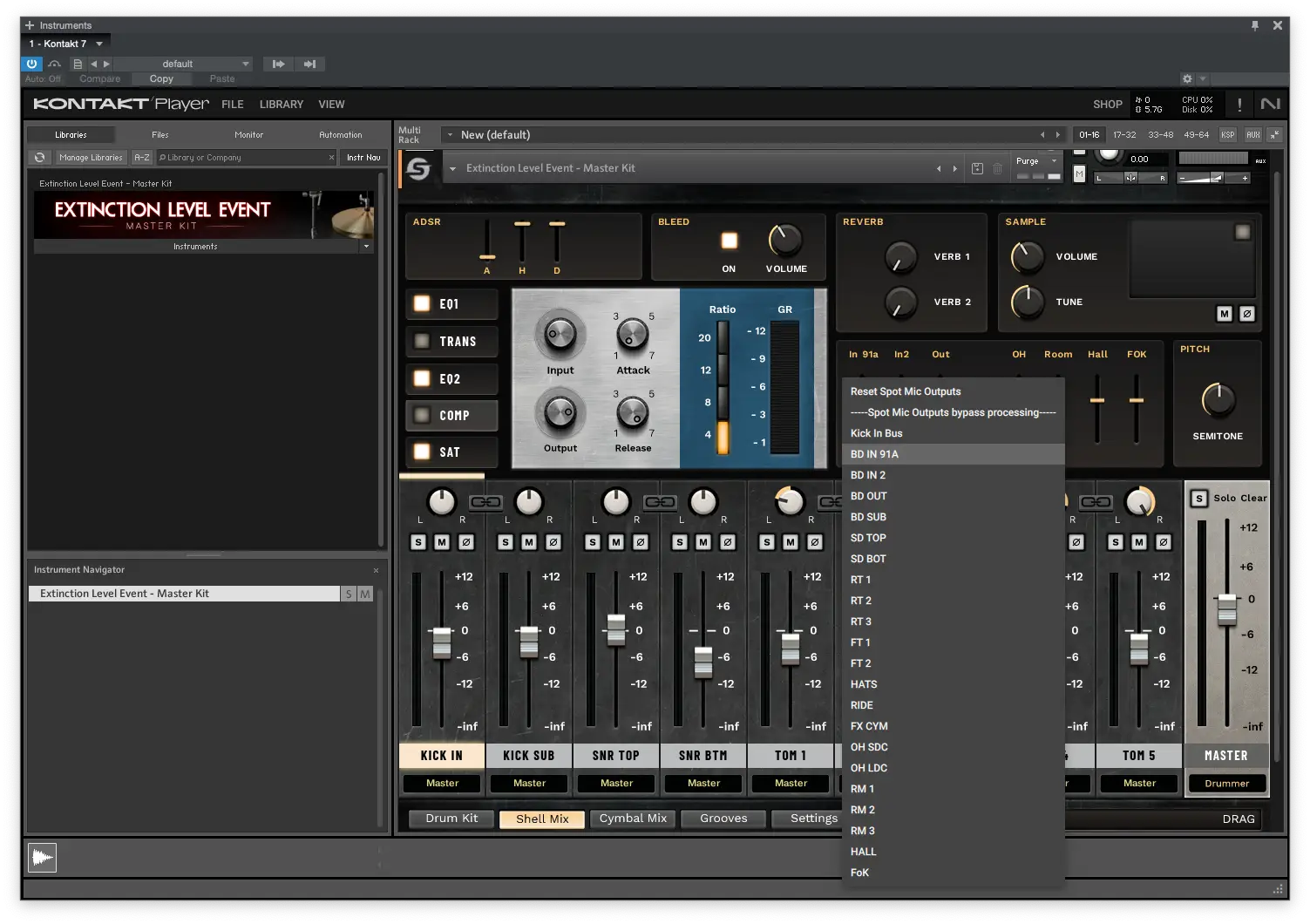
Task: Open the FILE menu
Action: [233, 105]
